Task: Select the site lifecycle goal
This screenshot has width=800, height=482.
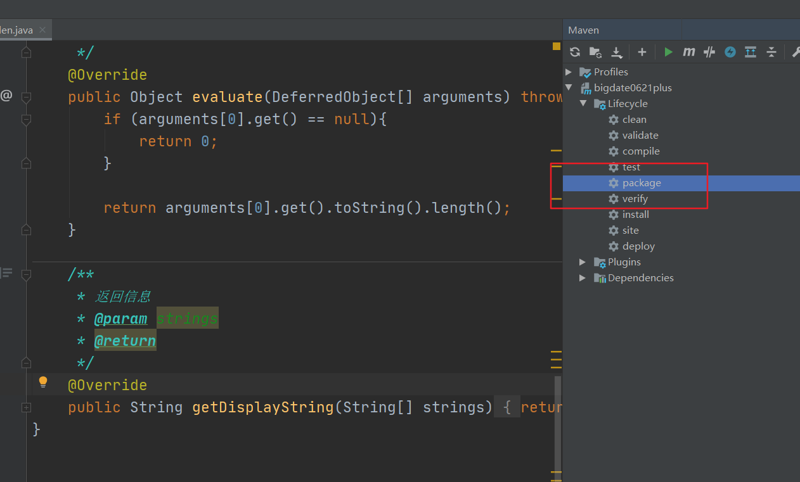Action: pyautogui.click(x=631, y=231)
